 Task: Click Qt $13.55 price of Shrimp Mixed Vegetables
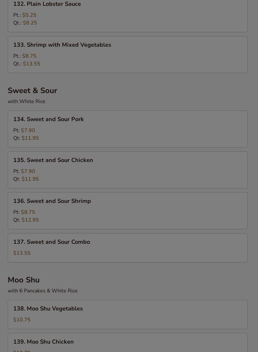pos(31,64)
